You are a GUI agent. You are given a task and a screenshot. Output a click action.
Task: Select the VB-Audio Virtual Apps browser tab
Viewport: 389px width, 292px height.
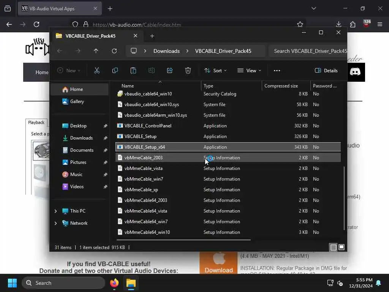60,9
